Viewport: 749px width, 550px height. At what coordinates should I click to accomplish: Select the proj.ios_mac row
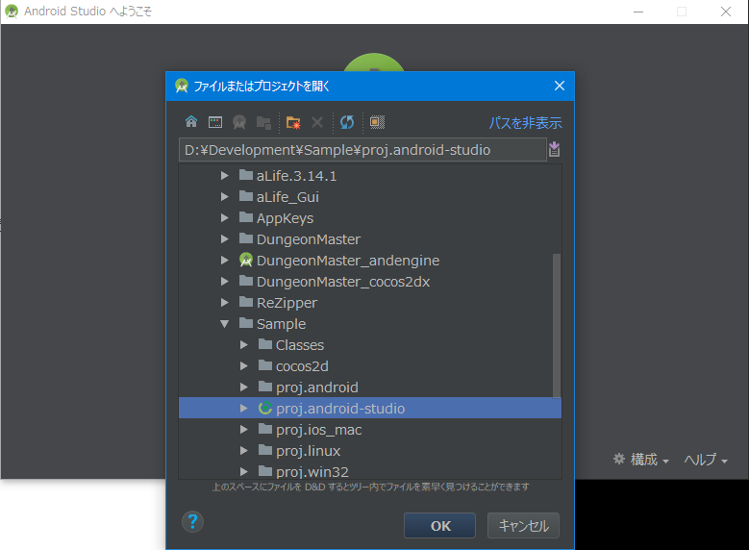tap(370, 430)
